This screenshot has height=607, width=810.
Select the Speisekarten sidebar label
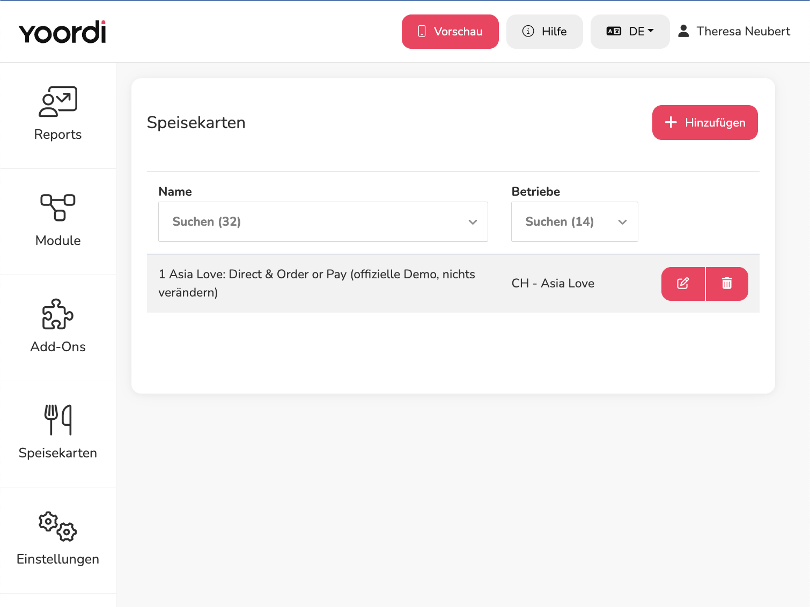click(x=58, y=453)
